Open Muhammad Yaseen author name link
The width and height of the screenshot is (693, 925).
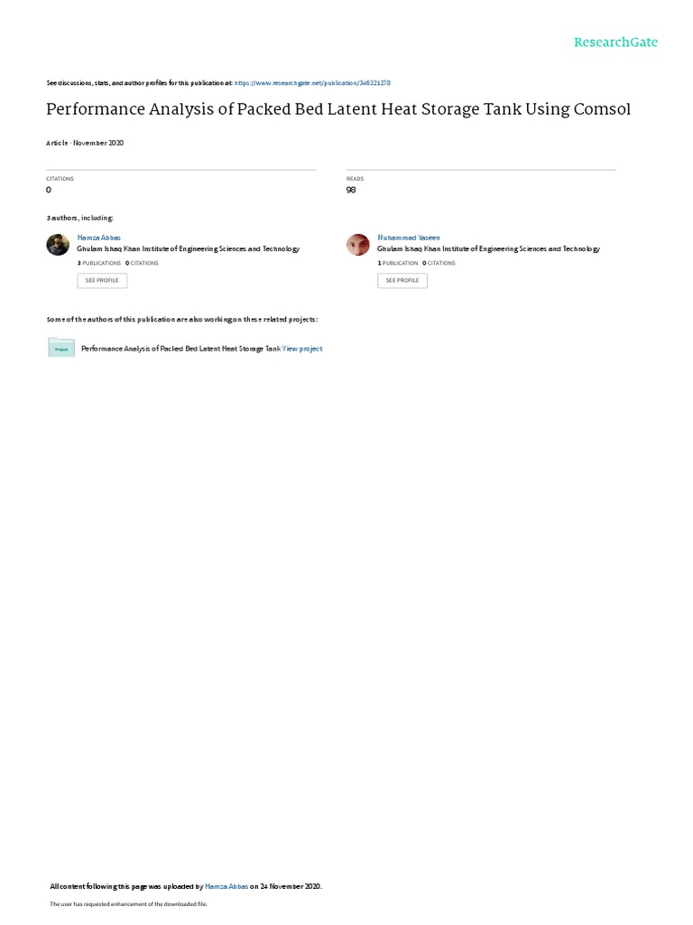[409, 238]
